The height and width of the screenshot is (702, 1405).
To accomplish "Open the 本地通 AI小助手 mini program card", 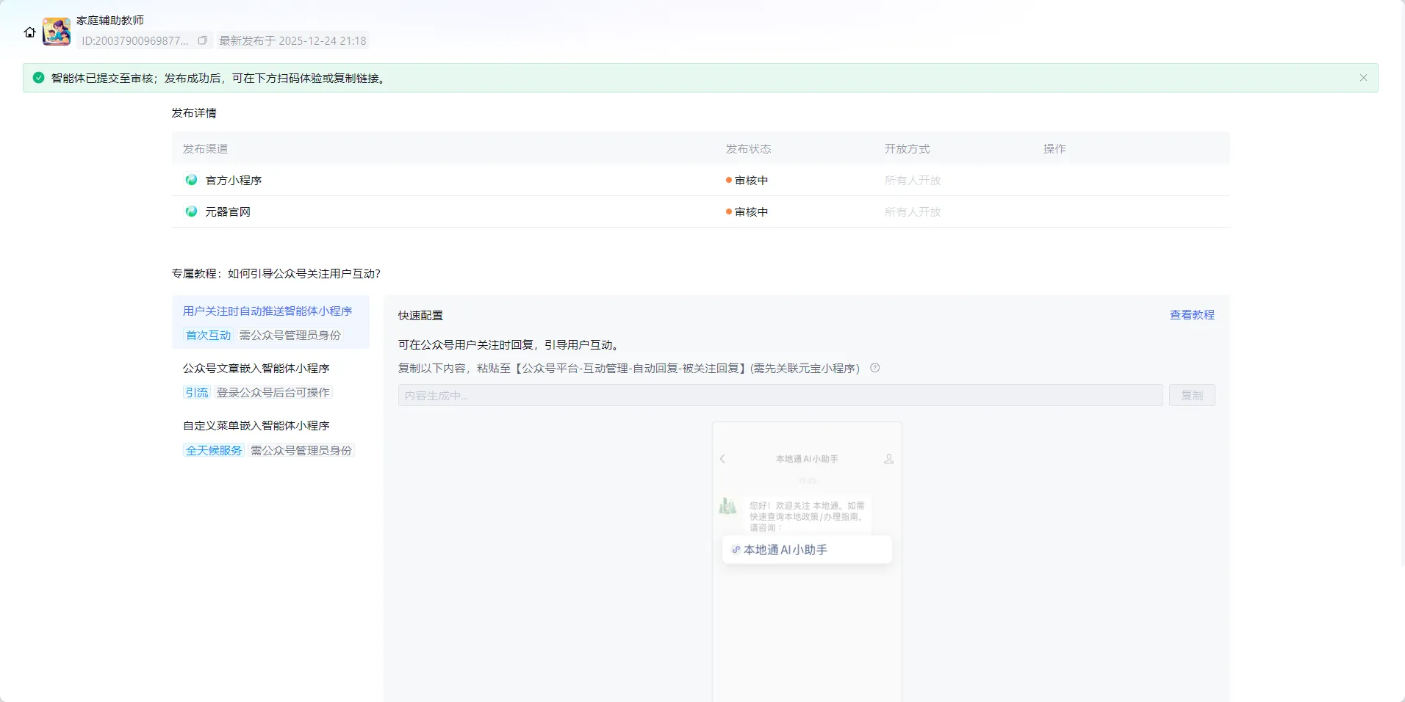I will (x=807, y=550).
